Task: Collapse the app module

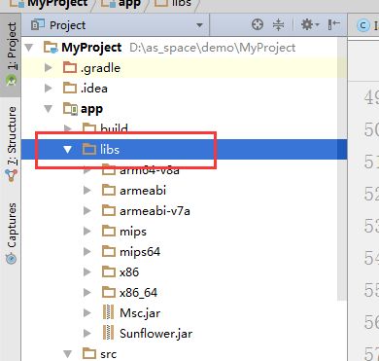Action: point(49,109)
